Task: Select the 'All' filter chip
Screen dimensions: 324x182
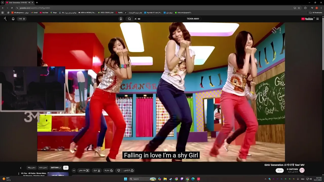Action: click(66, 168)
